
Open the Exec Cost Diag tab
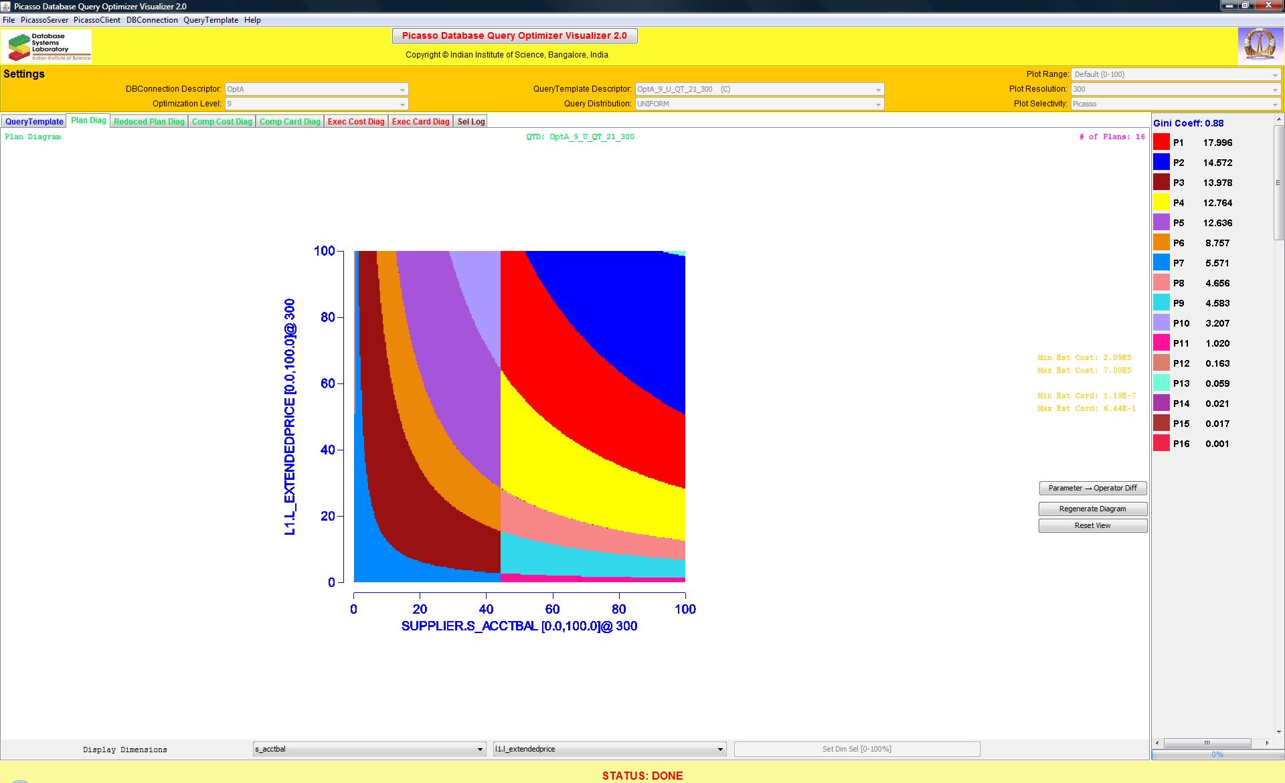356,122
